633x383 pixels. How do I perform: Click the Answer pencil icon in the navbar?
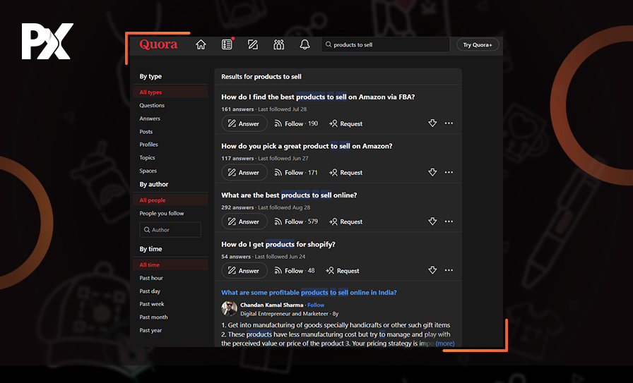(x=253, y=44)
